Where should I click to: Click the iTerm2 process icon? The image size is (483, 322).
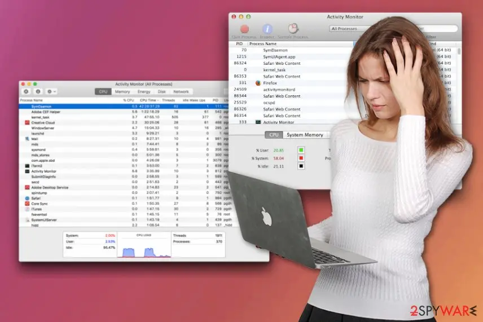27,166
